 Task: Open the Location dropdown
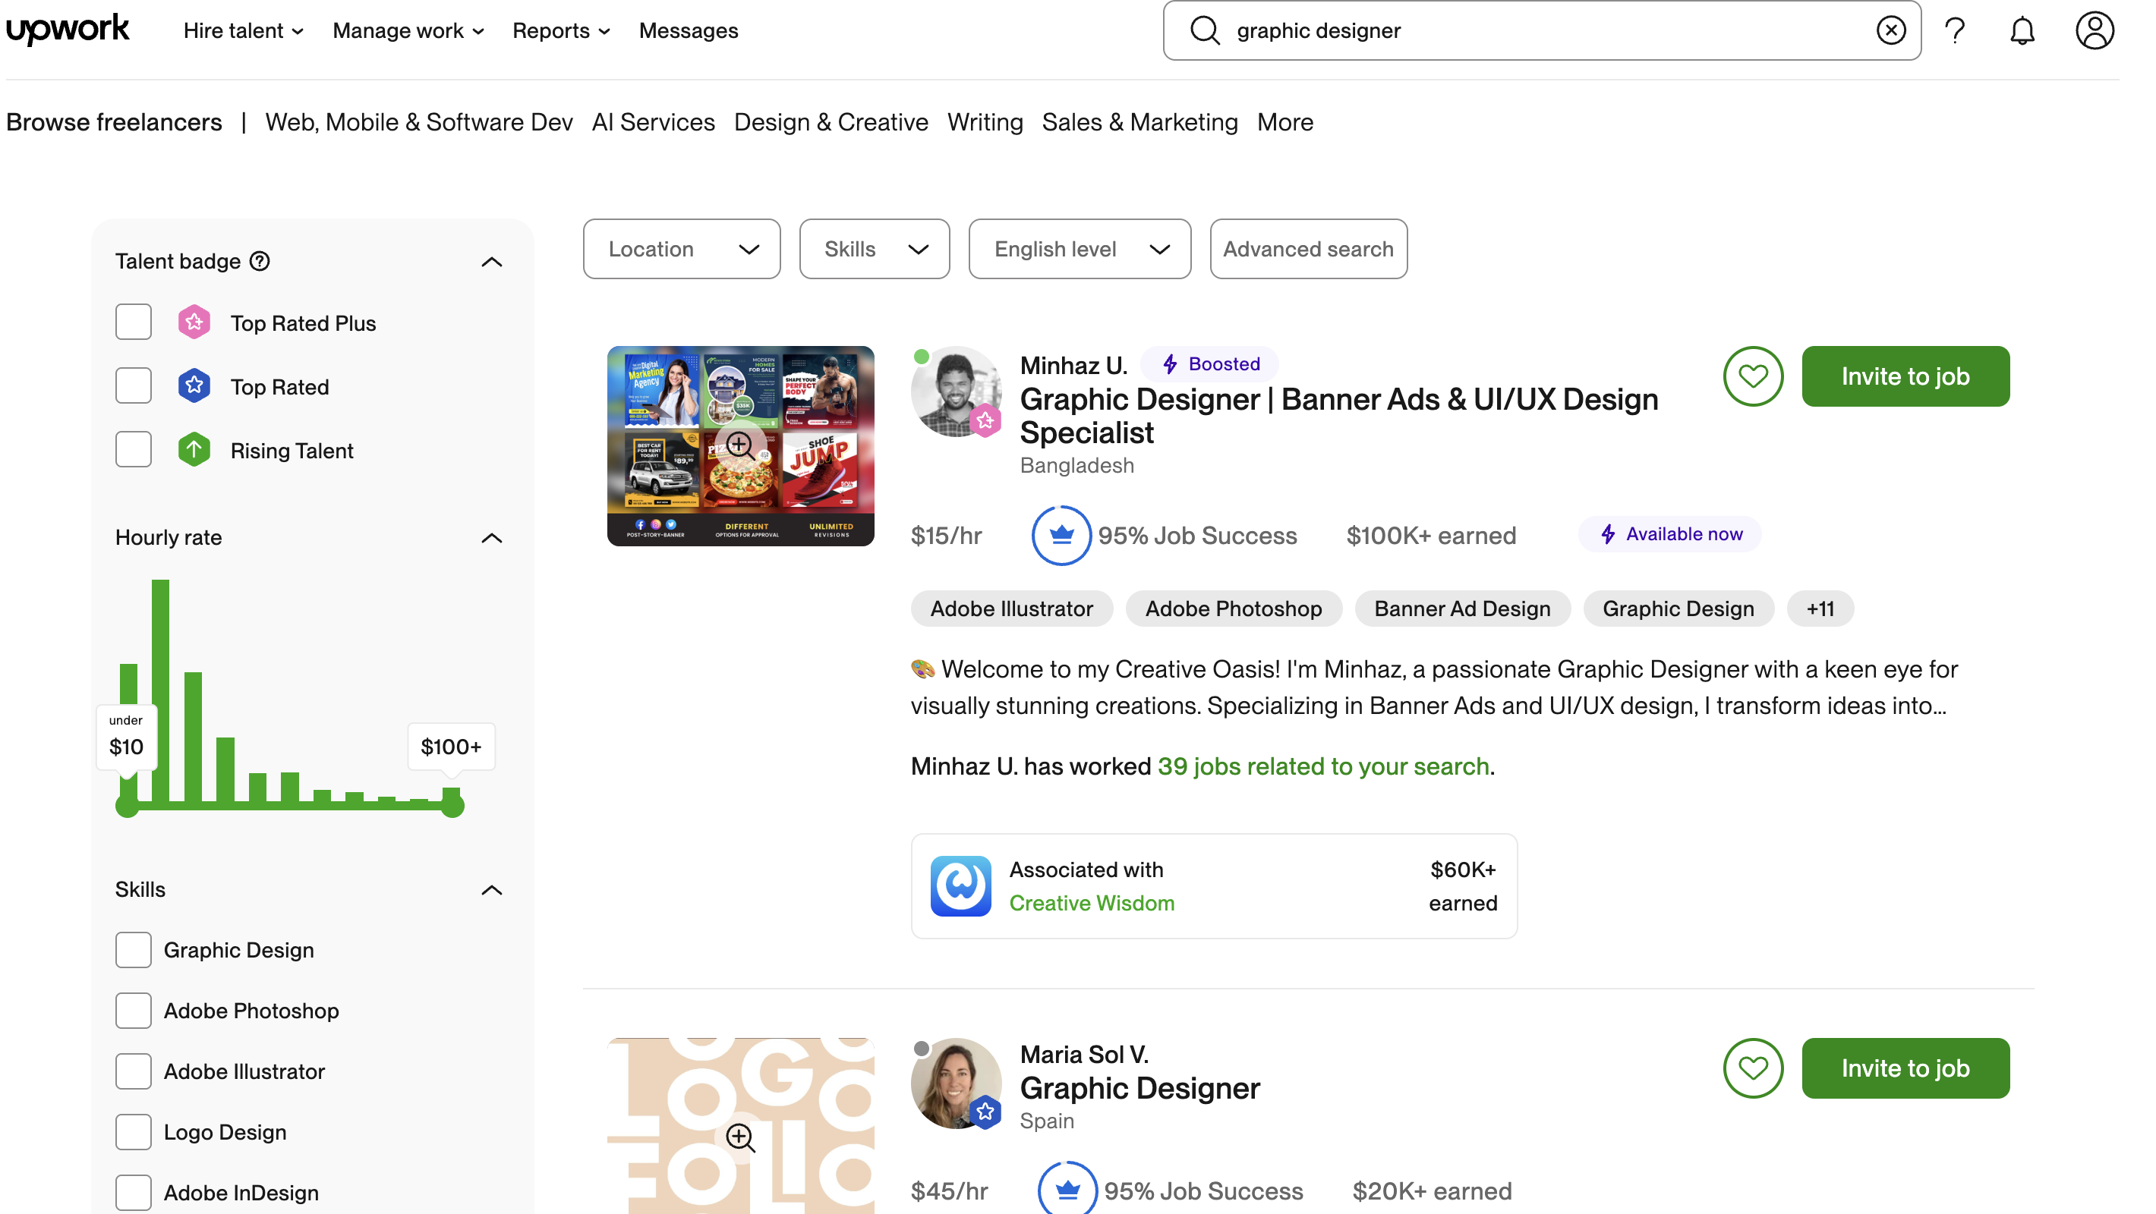tap(681, 250)
